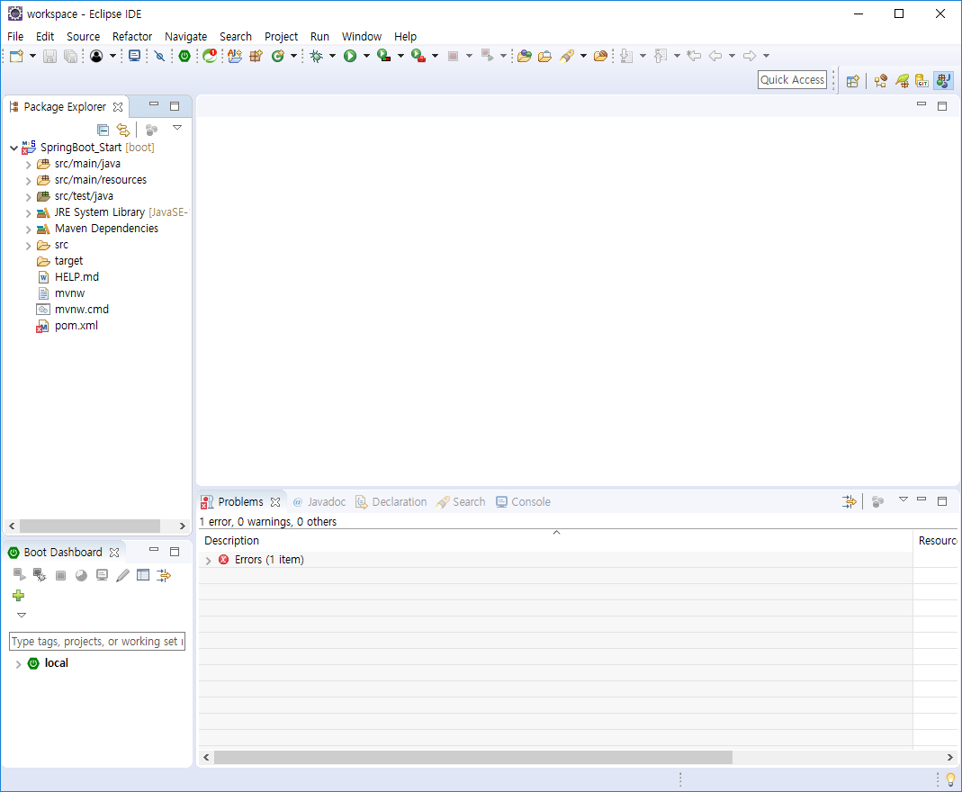Click Problems view horizontal scrollbar thumb
Screen dimensions: 962x792
pos(473,758)
